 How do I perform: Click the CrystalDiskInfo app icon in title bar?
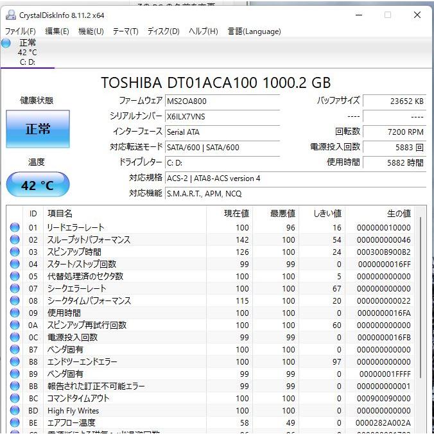point(10,15)
